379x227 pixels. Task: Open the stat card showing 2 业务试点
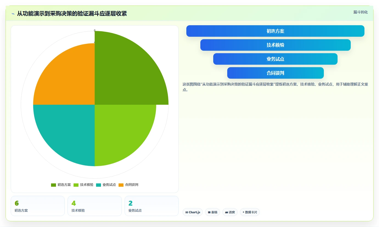(151, 206)
